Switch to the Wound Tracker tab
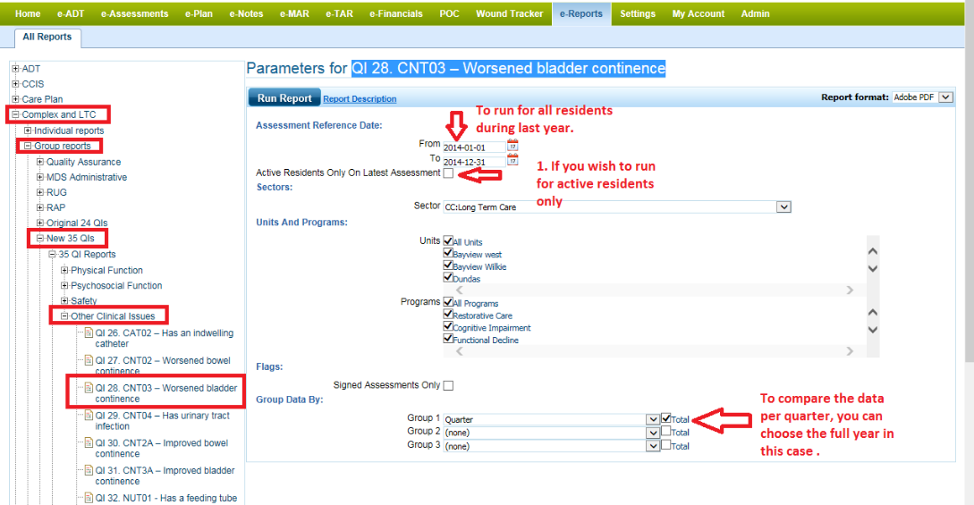Viewport: 974px width, 505px height. 509,13
